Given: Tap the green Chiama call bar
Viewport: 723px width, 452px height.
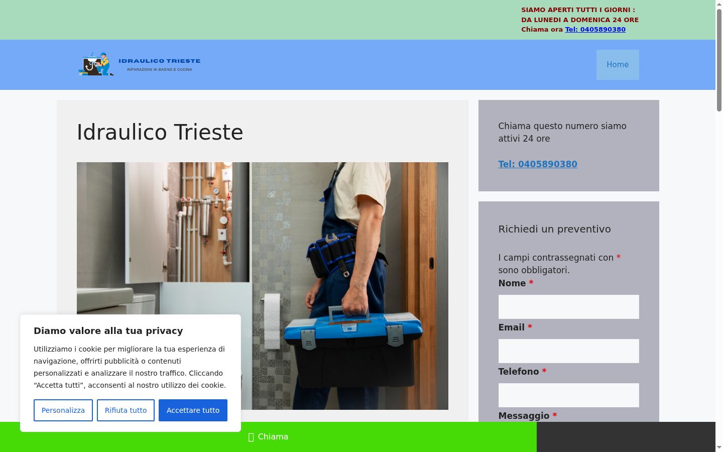Looking at the screenshot, I should click(268, 437).
